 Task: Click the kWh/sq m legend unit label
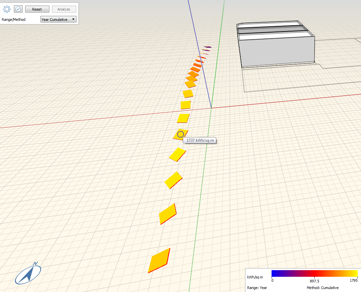tap(255, 277)
